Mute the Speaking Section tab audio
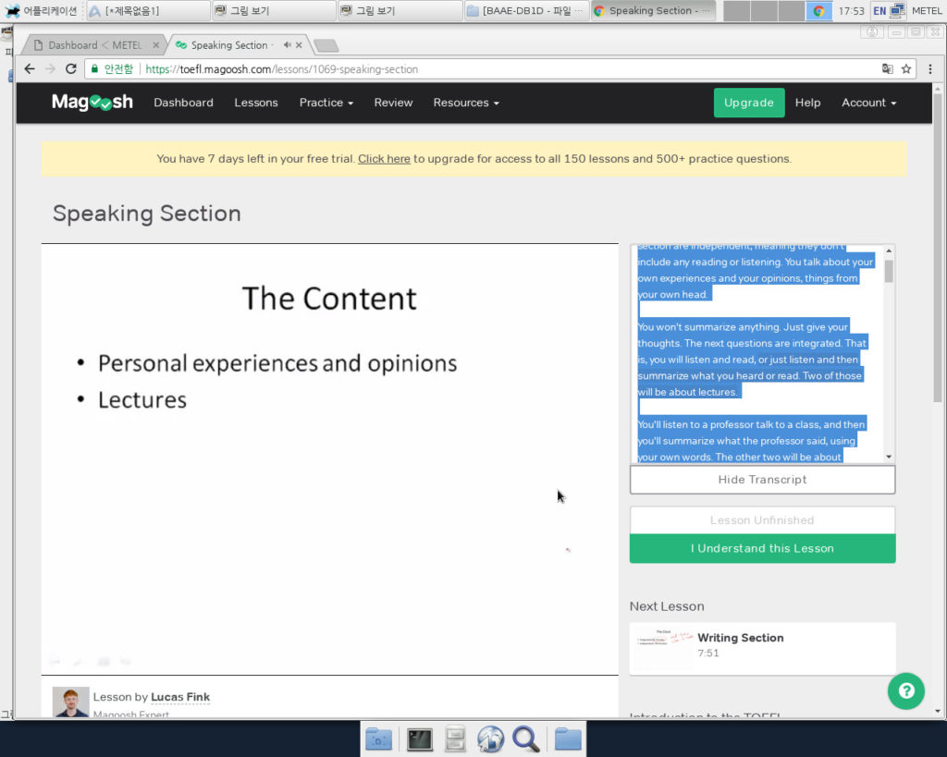 tap(287, 45)
